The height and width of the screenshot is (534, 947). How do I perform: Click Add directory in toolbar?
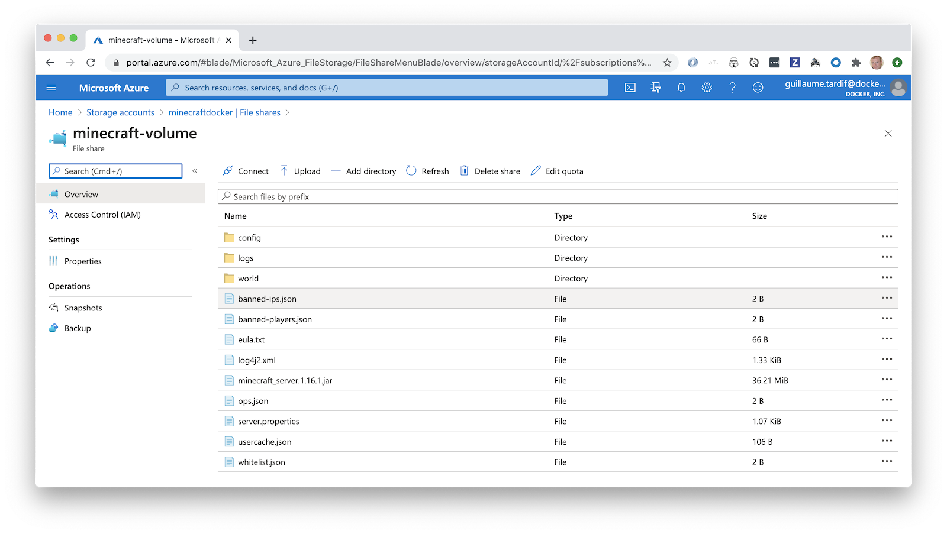click(364, 171)
